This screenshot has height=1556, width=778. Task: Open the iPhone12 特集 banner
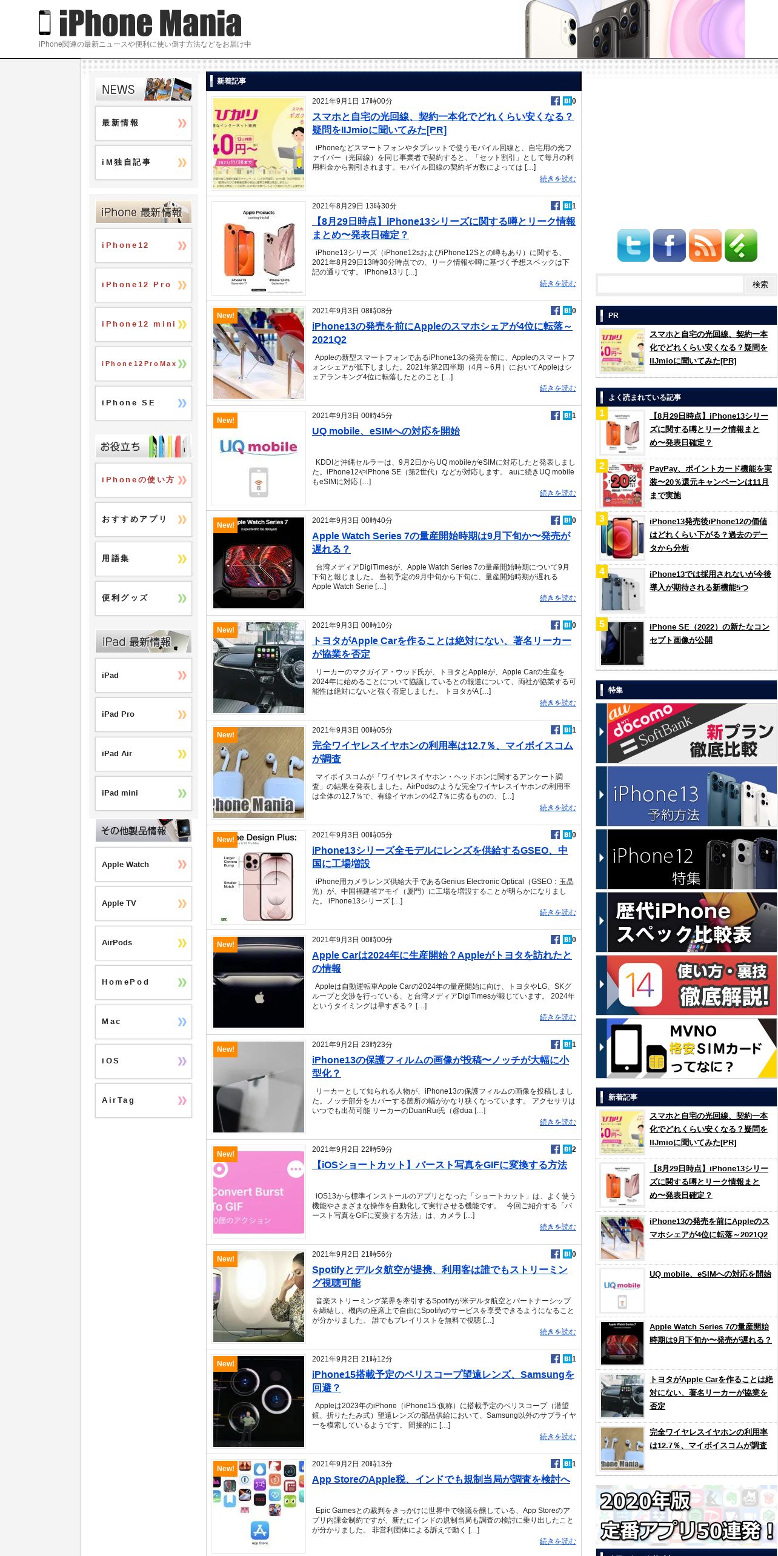point(687,859)
